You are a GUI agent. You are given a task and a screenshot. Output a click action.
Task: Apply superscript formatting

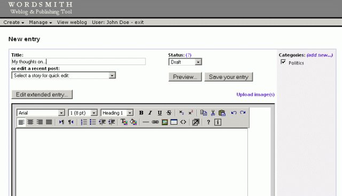[191, 112]
